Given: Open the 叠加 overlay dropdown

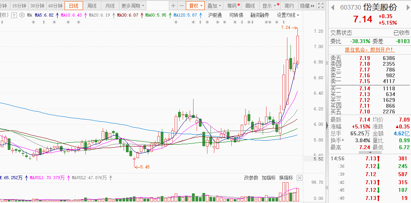Looking at the screenshot, I should (x=214, y=5).
